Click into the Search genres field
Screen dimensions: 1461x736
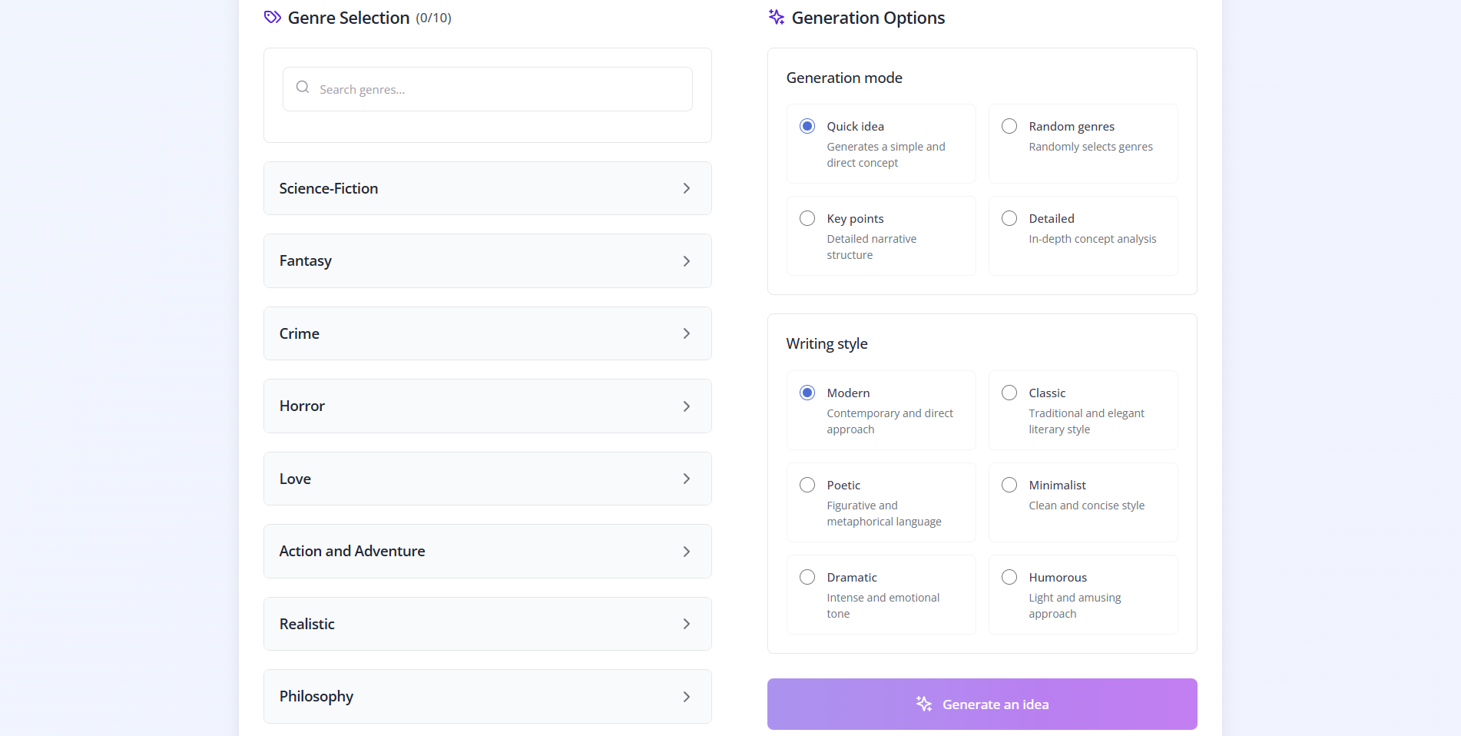click(x=499, y=89)
